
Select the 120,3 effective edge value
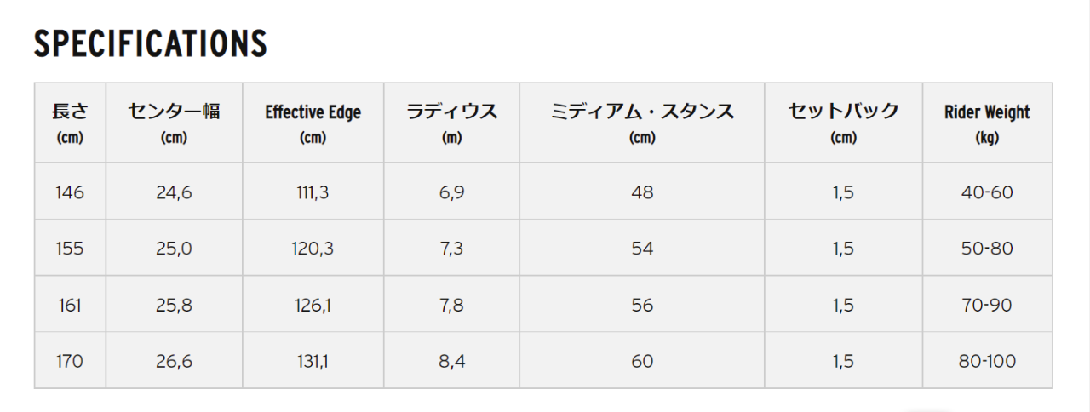point(313,249)
